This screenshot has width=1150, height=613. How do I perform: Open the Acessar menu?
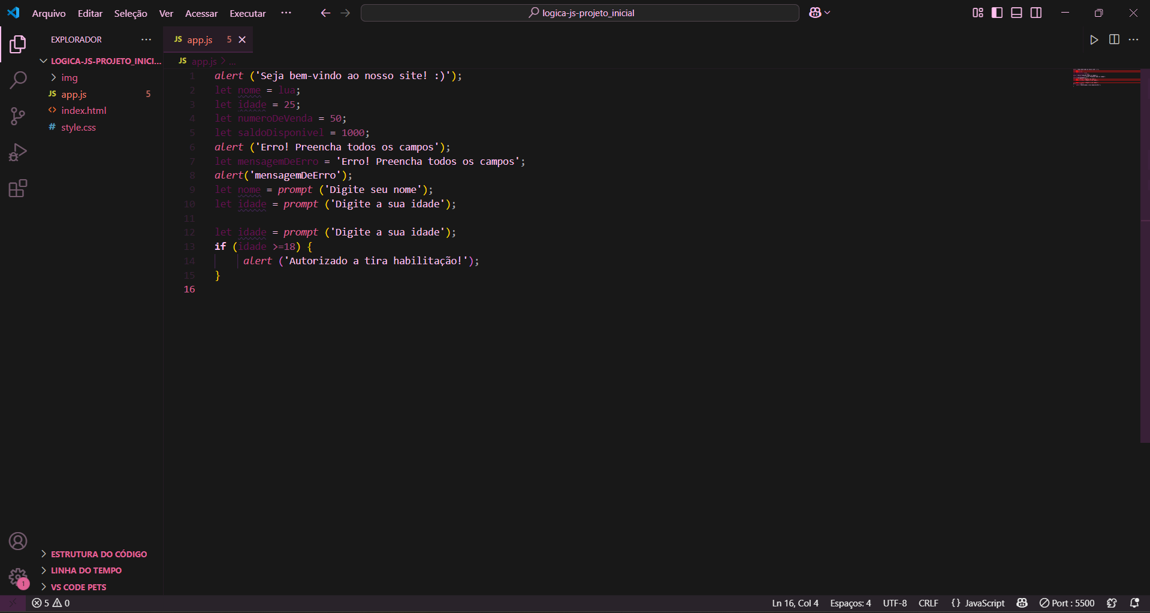click(201, 13)
